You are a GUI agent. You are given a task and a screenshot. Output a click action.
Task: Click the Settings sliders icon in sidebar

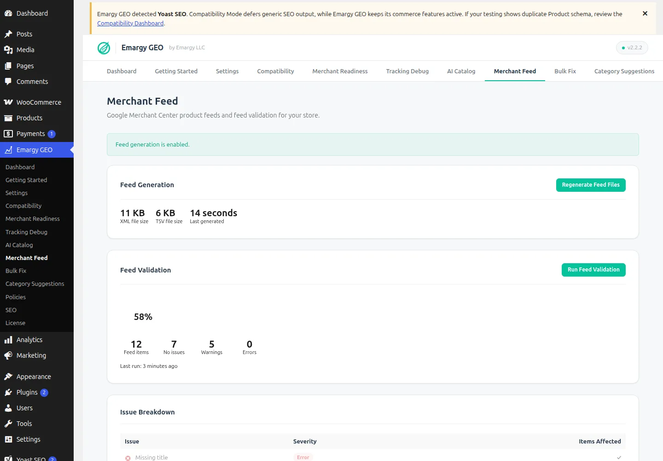pyautogui.click(x=8, y=439)
